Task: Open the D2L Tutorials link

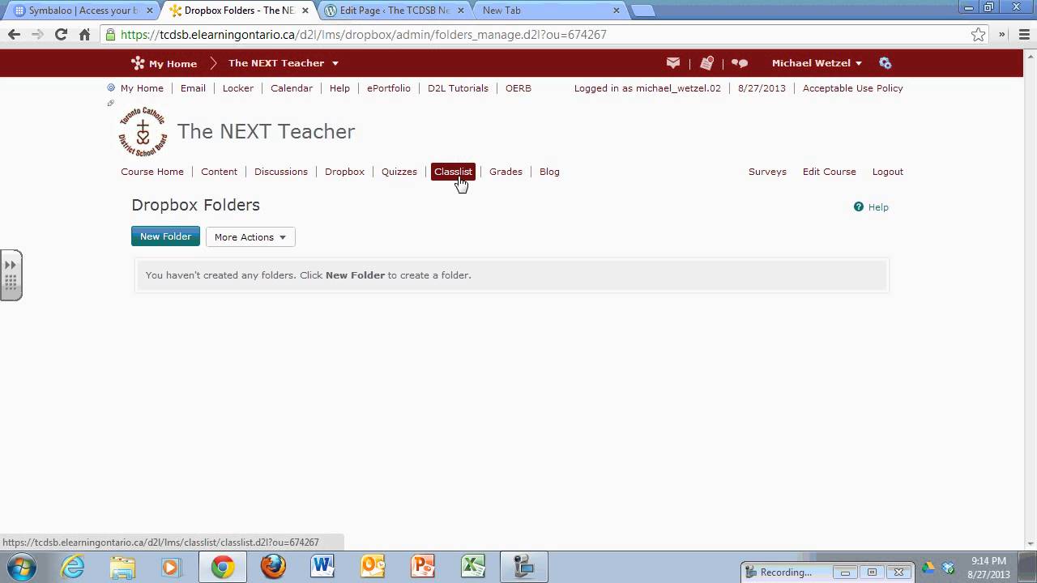Action: click(x=458, y=88)
